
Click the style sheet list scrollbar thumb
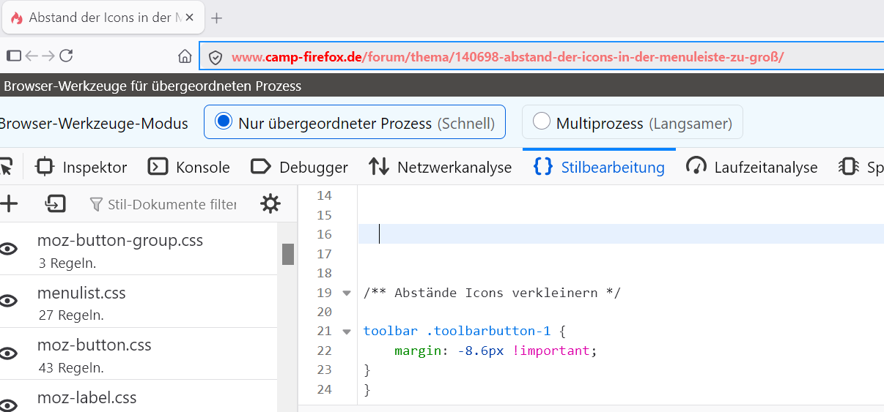pyautogui.click(x=288, y=254)
